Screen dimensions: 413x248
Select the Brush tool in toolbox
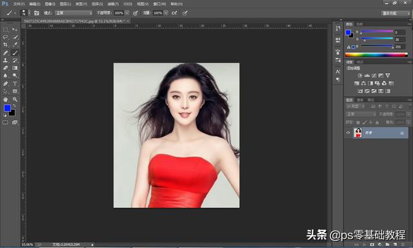point(15,53)
